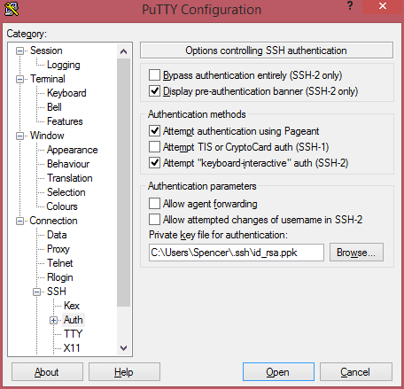Collapse the SSH tree node

tap(36, 292)
